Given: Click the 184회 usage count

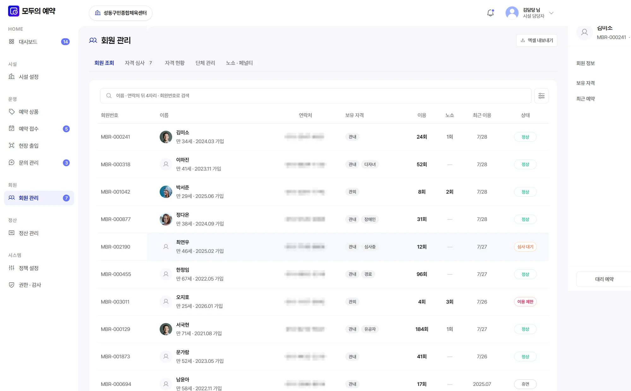Looking at the screenshot, I should [x=422, y=329].
